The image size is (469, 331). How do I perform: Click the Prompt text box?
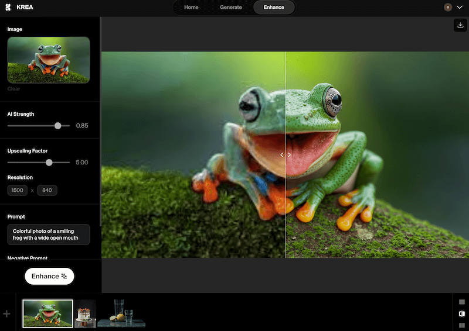pyautogui.click(x=48, y=235)
